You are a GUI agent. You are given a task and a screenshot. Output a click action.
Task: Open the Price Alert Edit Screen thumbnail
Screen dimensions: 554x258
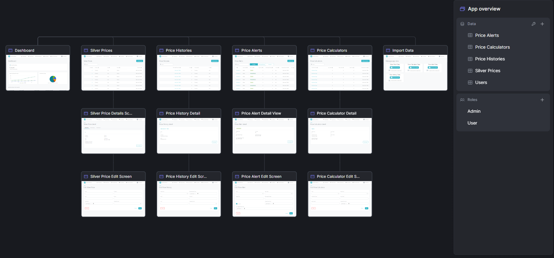click(x=264, y=199)
